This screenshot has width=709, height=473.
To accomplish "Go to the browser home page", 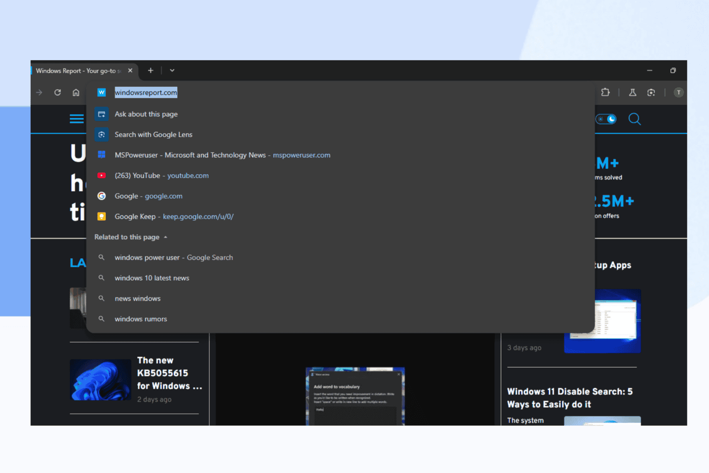I will 76,92.
